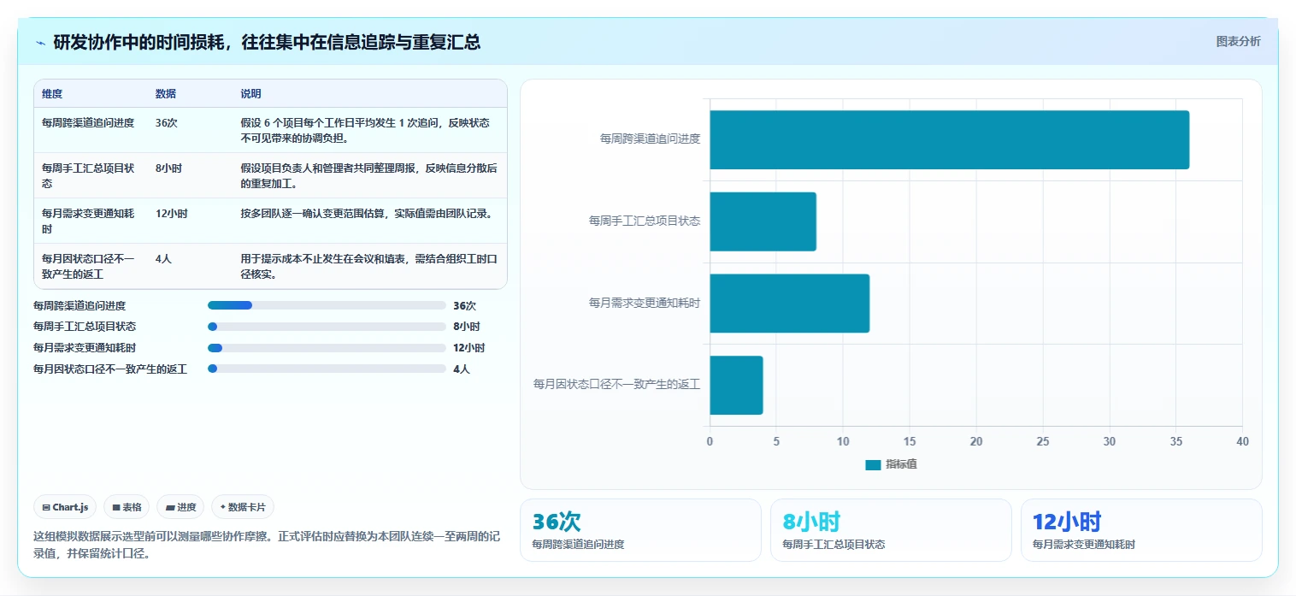
Task: Click the 图表分析 label in the header
Action: [1238, 41]
